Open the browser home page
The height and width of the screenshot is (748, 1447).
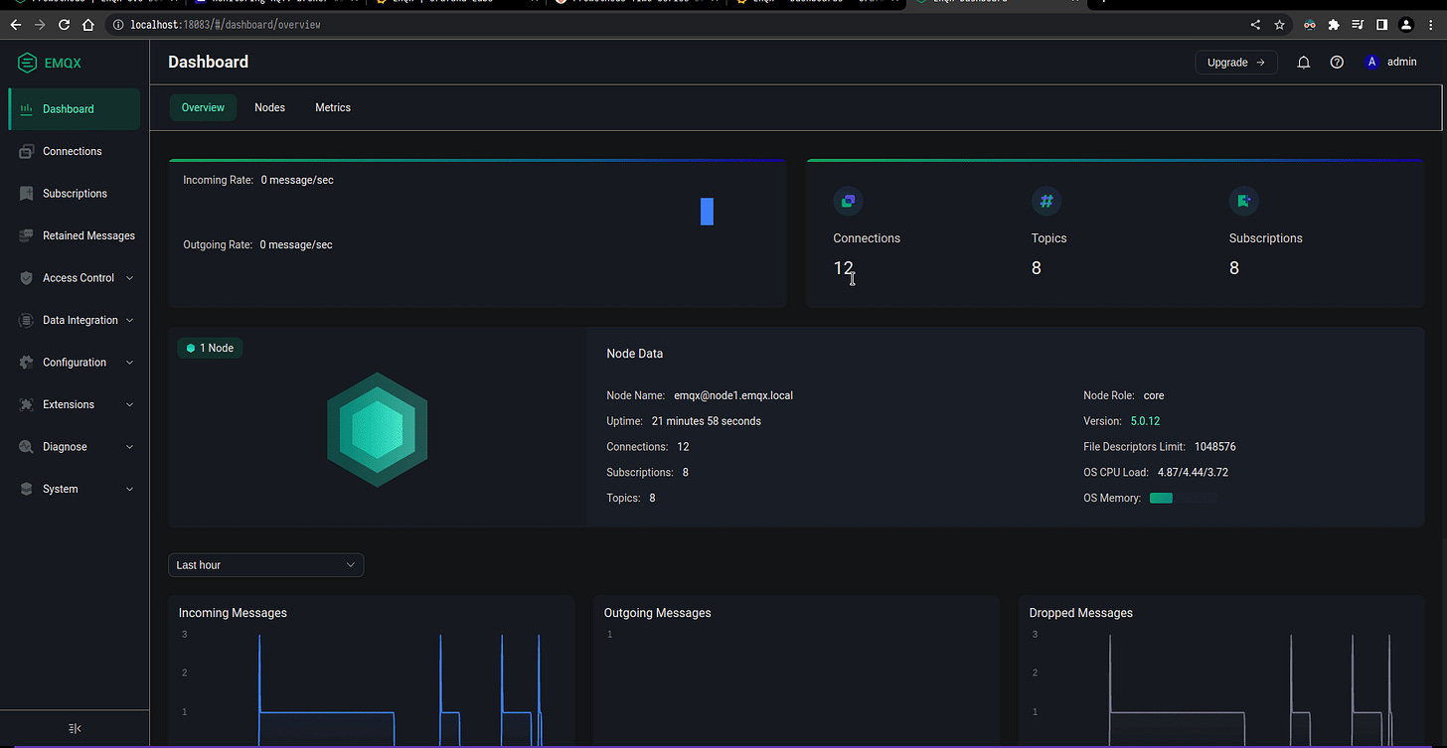click(x=88, y=24)
